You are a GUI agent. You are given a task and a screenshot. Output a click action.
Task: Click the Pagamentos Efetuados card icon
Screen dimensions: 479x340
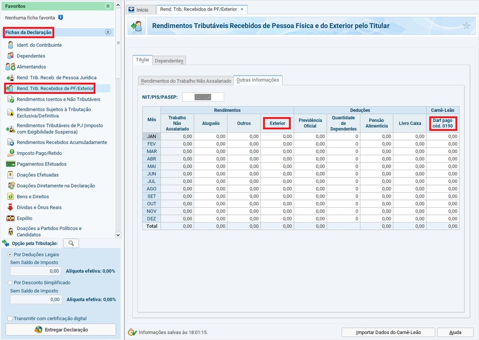point(10,164)
